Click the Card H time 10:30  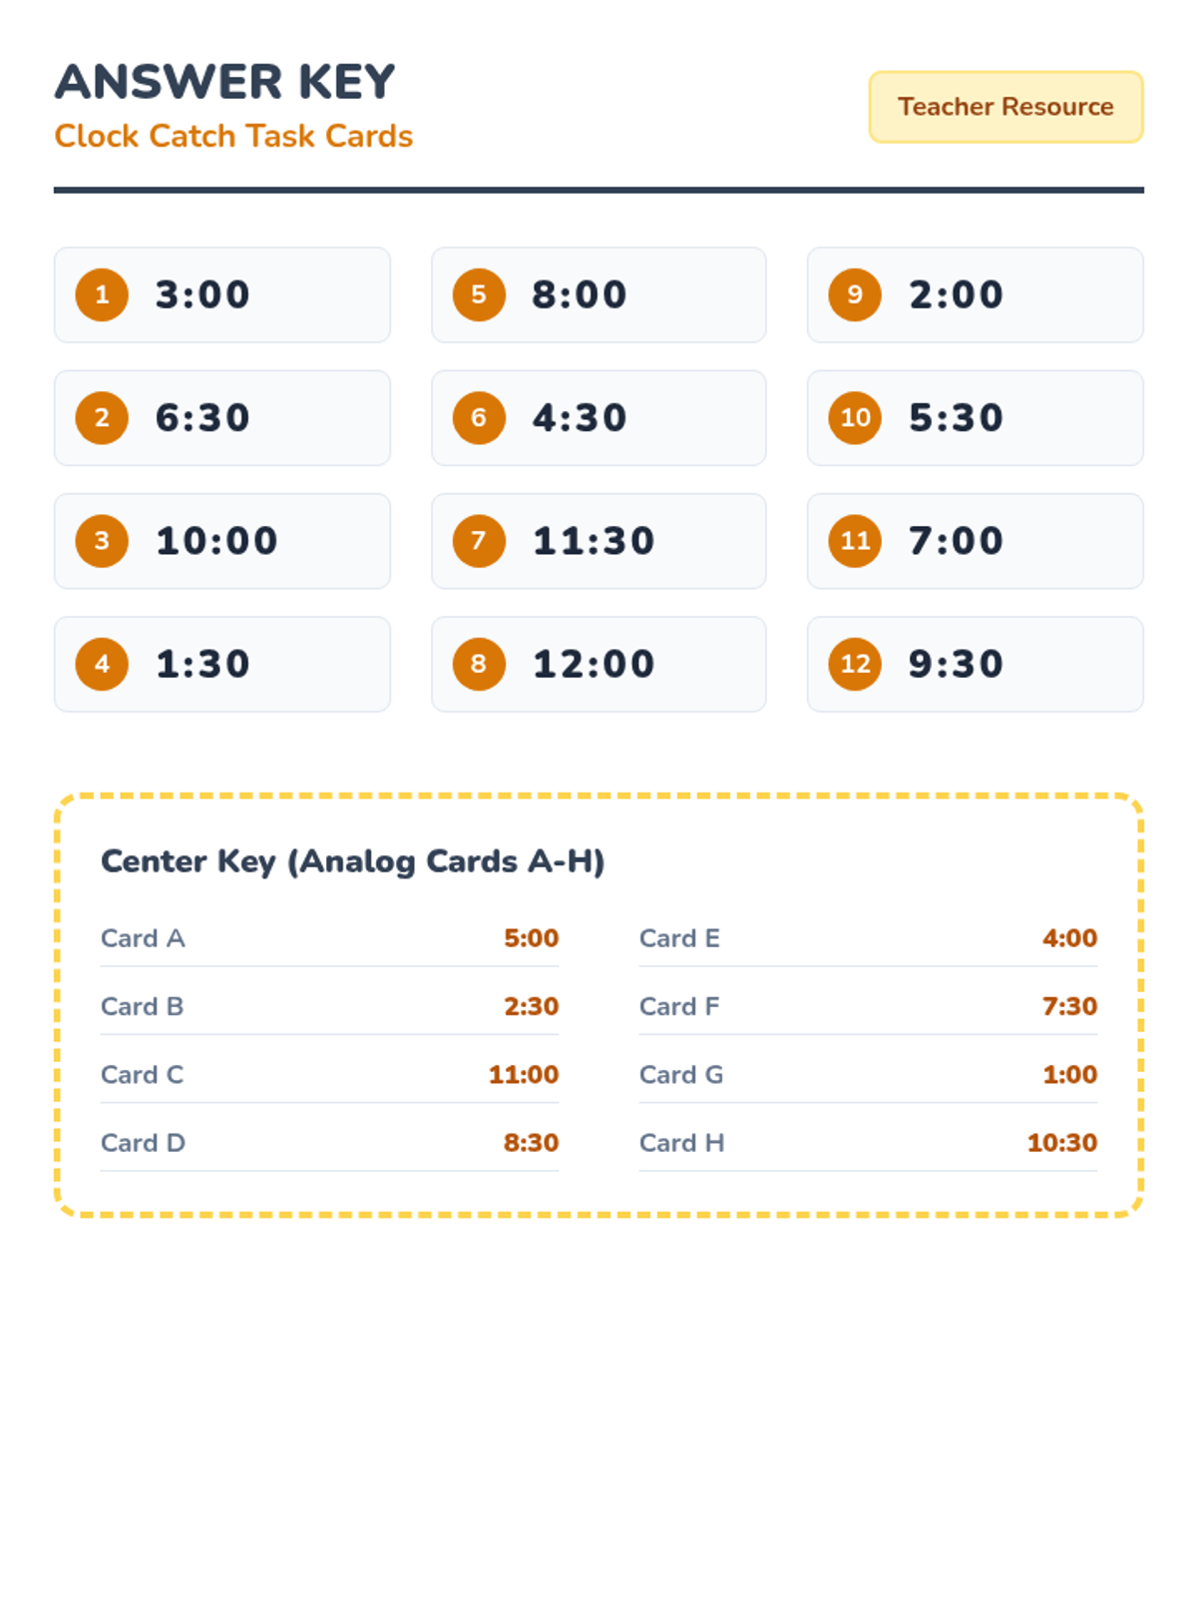pyautogui.click(x=1061, y=1143)
